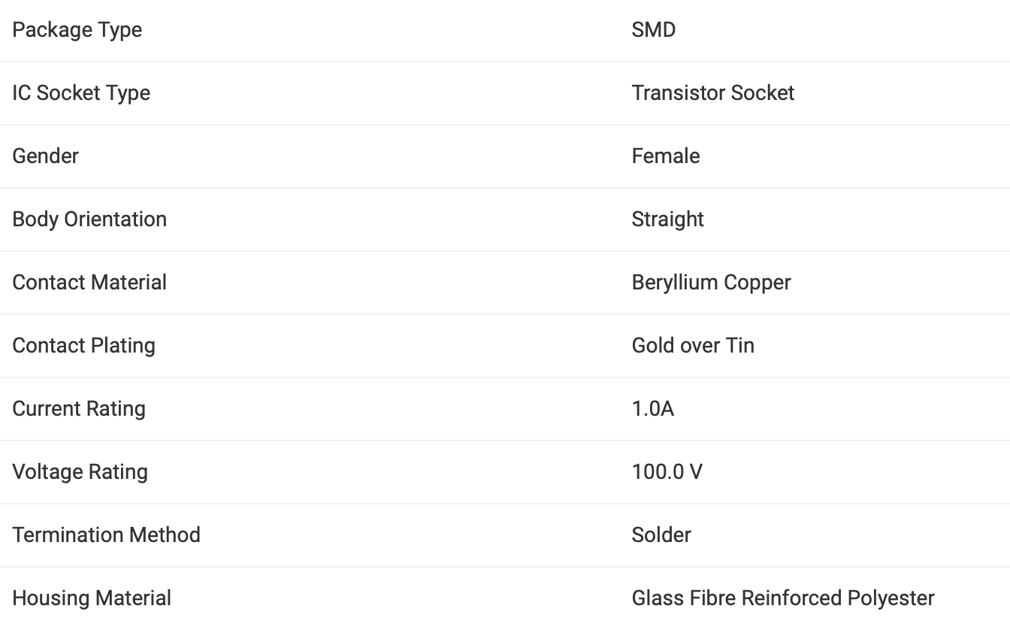The height and width of the screenshot is (627, 1010).
Task: Select the Solder value
Action: pyautogui.click(x=661, y=535)
